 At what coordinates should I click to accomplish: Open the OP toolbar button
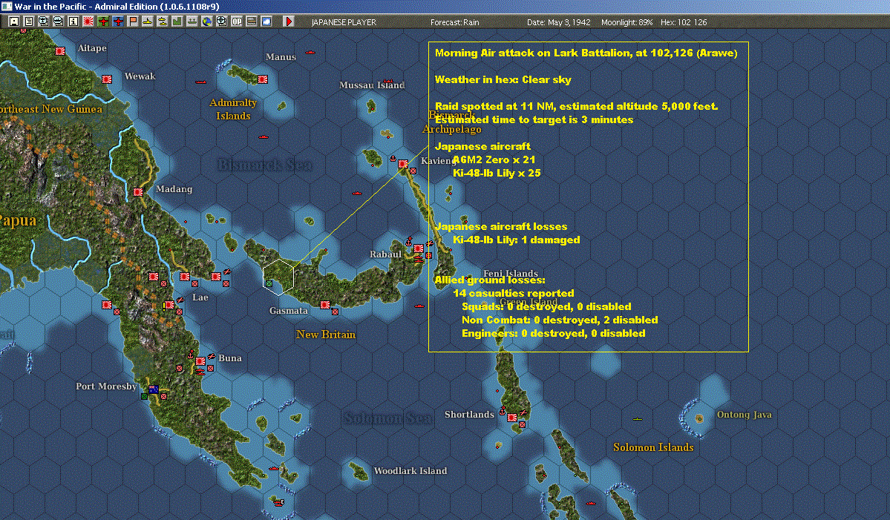237,22
